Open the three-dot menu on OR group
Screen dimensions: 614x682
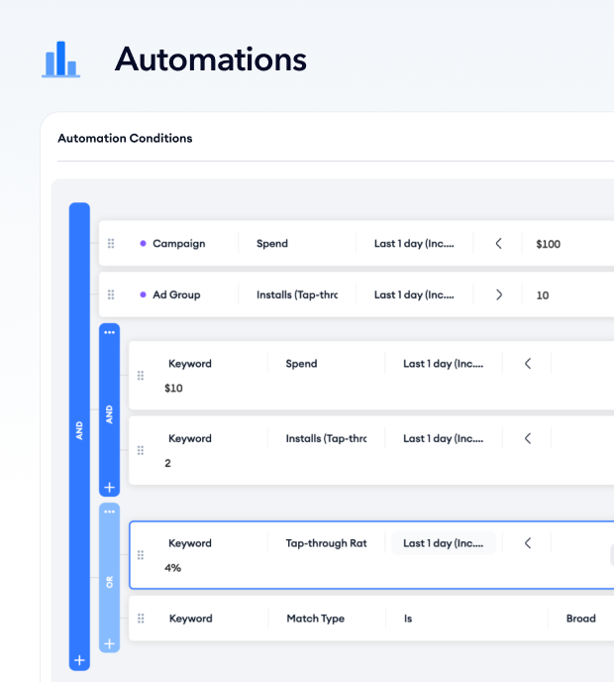[110, 511]
